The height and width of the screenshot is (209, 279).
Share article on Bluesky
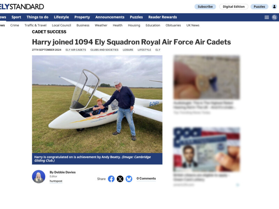click(x=129, y=179)
